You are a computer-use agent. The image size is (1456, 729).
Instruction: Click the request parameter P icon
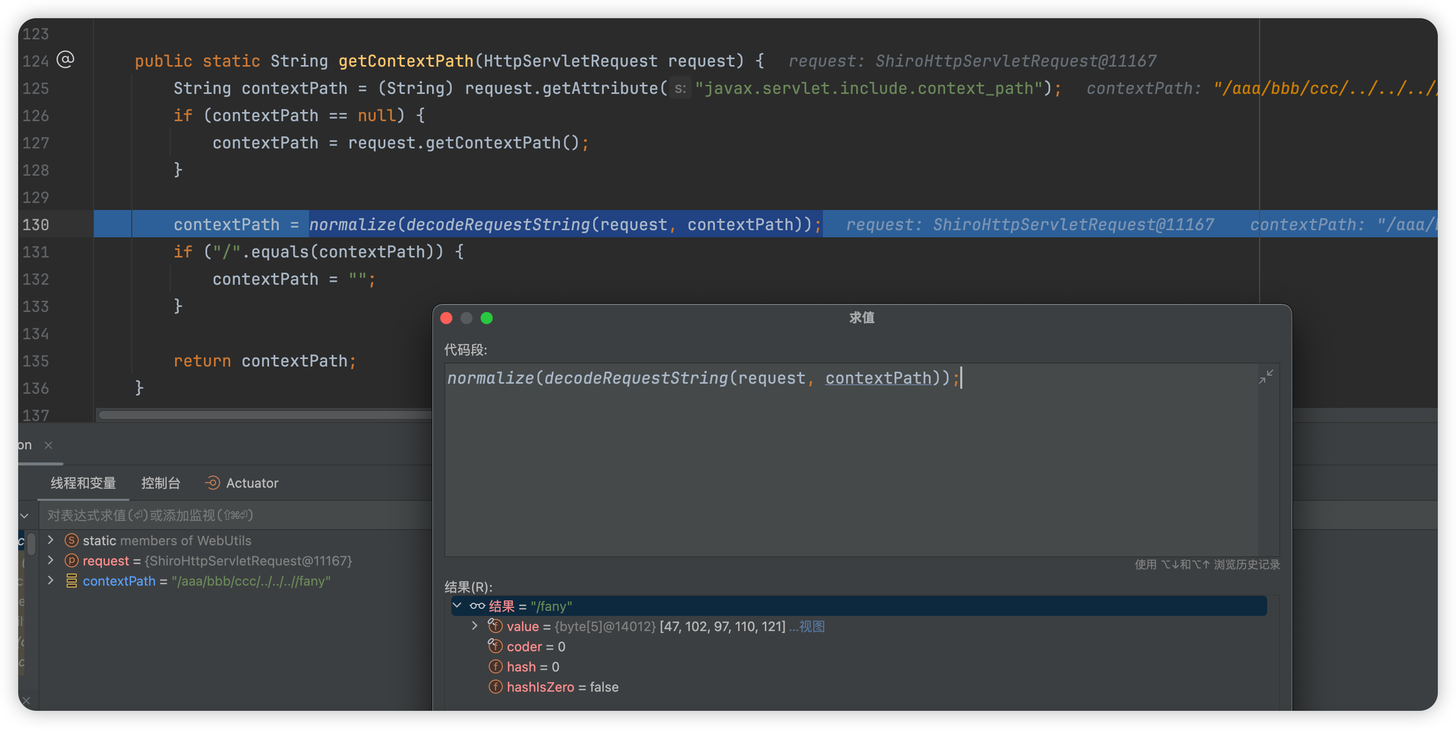click(x=71, y=560)
